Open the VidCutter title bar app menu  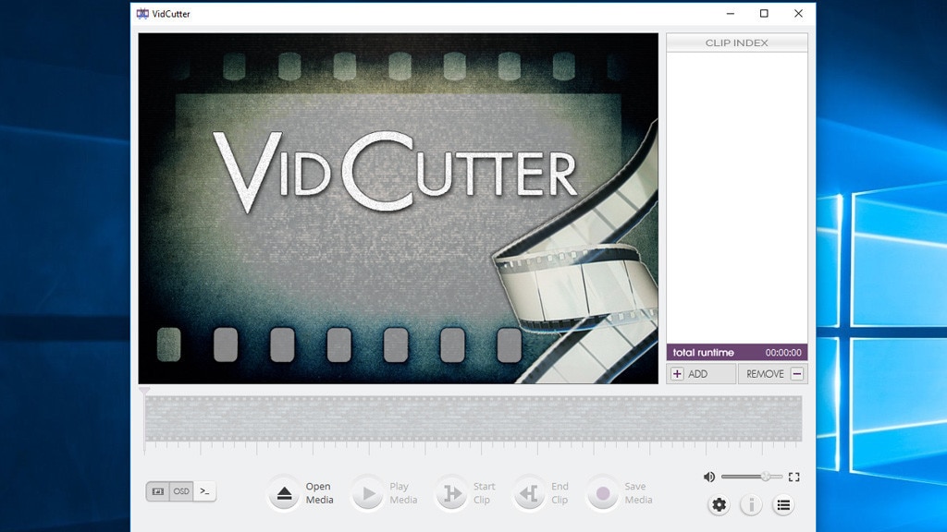(x=142, y=13)
